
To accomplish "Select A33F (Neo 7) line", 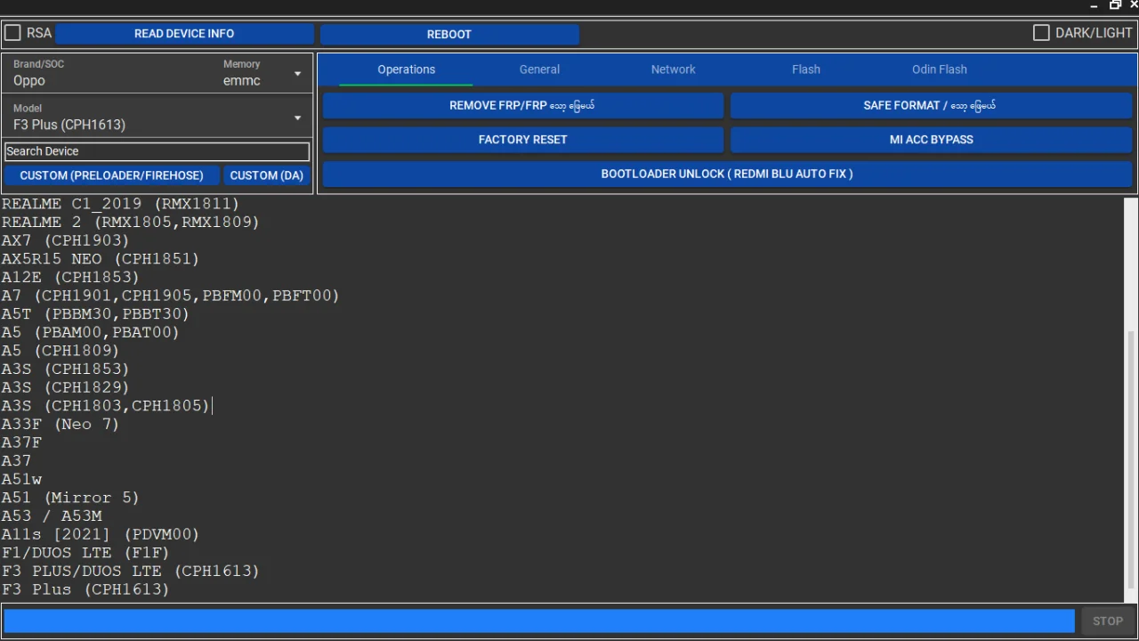I will tap(61, 425).
